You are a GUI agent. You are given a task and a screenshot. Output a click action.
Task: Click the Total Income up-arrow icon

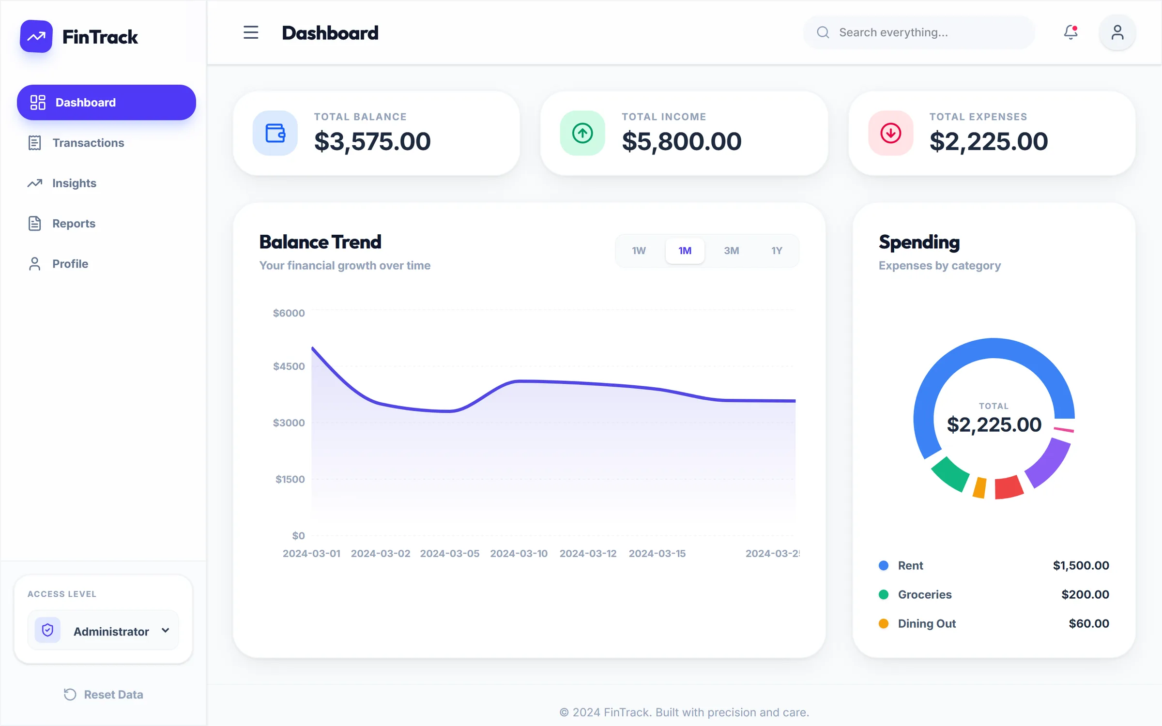point(582,133)
